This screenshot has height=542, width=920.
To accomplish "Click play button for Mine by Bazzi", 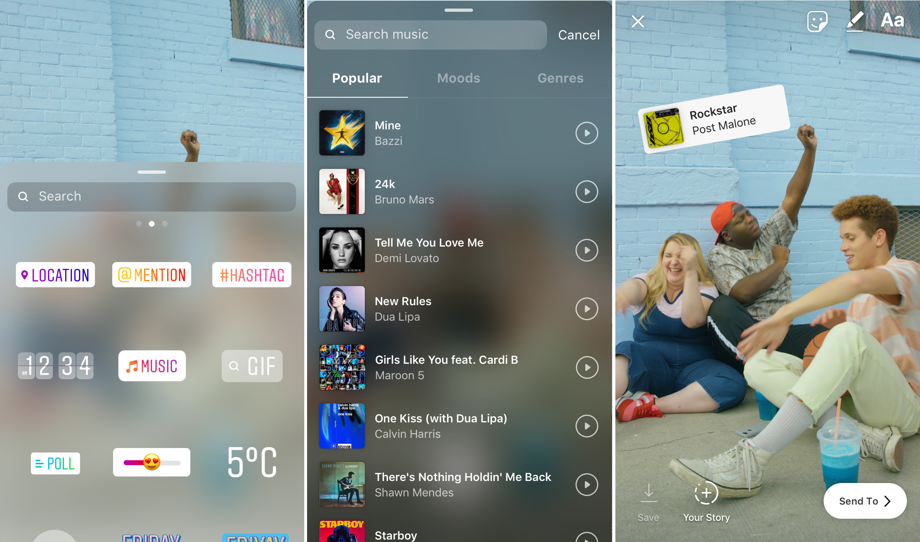I will [586, 133].
